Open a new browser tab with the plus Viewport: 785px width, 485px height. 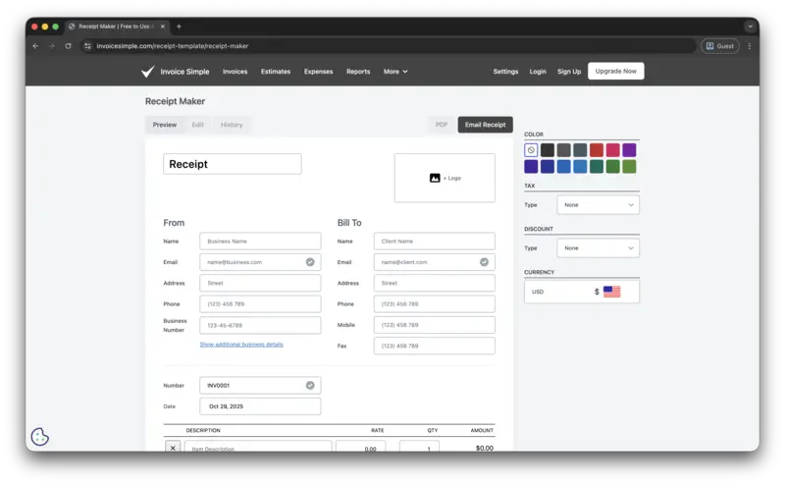click(x=179, y=27)
